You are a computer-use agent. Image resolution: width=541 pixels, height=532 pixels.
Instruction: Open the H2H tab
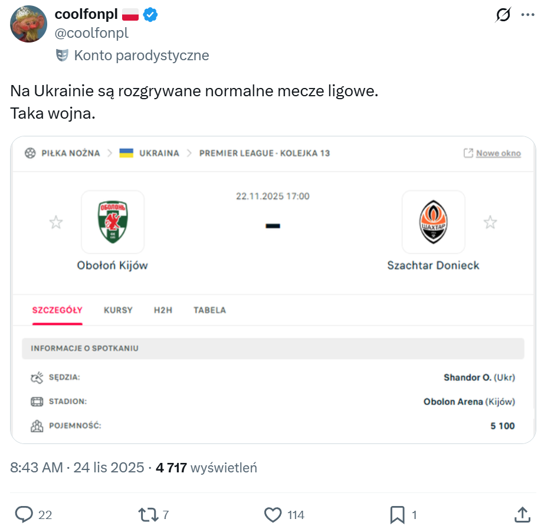pyautogui.click(x=163, y=310)
